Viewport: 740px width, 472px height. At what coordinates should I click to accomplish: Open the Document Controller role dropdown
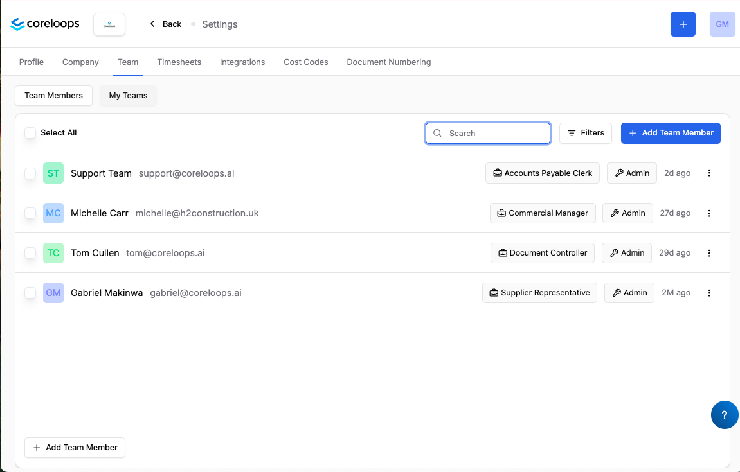(543, 253)
